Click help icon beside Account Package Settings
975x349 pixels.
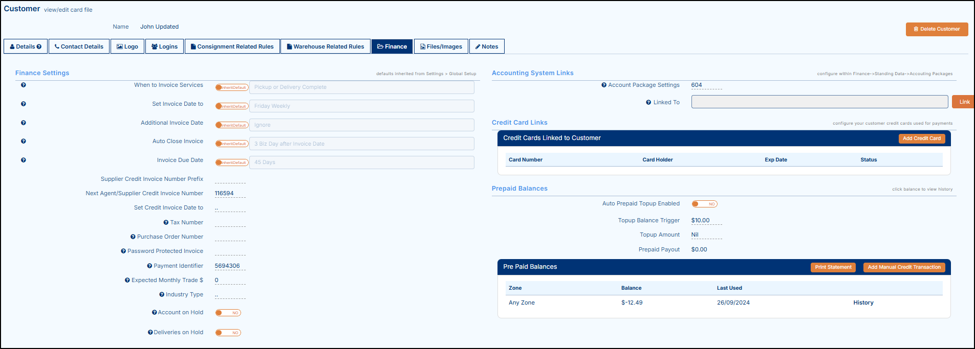(604, 85)
